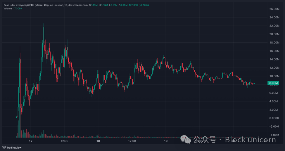This screenshot has width=285, height=151.
Task: Click the +2.10% change value in header
Action: pos(144,5)
